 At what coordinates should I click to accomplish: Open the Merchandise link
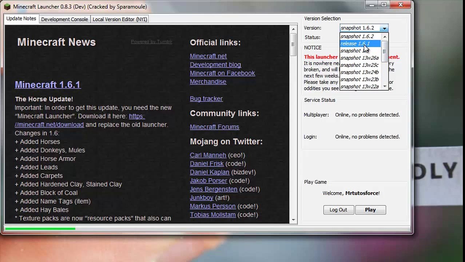208,82
